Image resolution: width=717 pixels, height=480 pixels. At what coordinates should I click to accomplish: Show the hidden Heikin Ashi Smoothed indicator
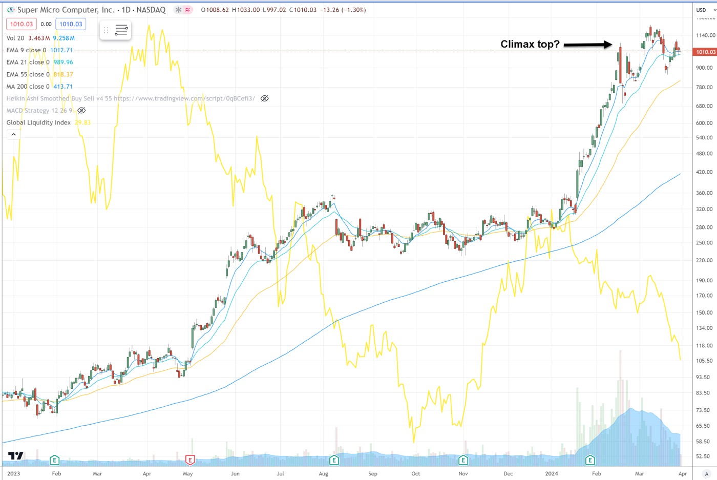pos(264,98)
